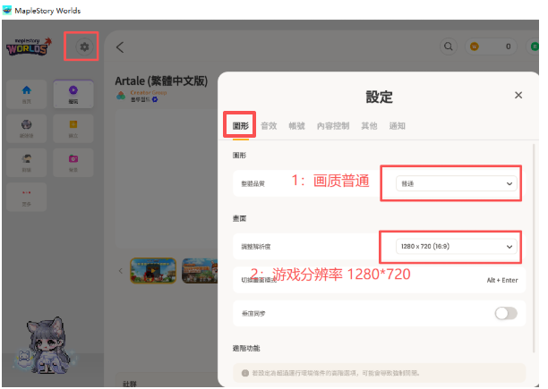
Task: Open the yellow square sidebar item
Action: tap(73, 127)
